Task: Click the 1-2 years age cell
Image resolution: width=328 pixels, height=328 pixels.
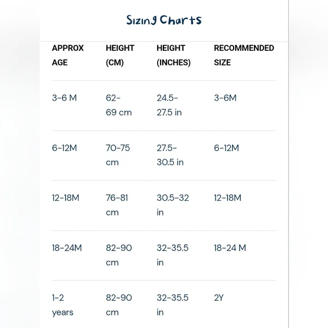Action: click(x=63, y=305)
